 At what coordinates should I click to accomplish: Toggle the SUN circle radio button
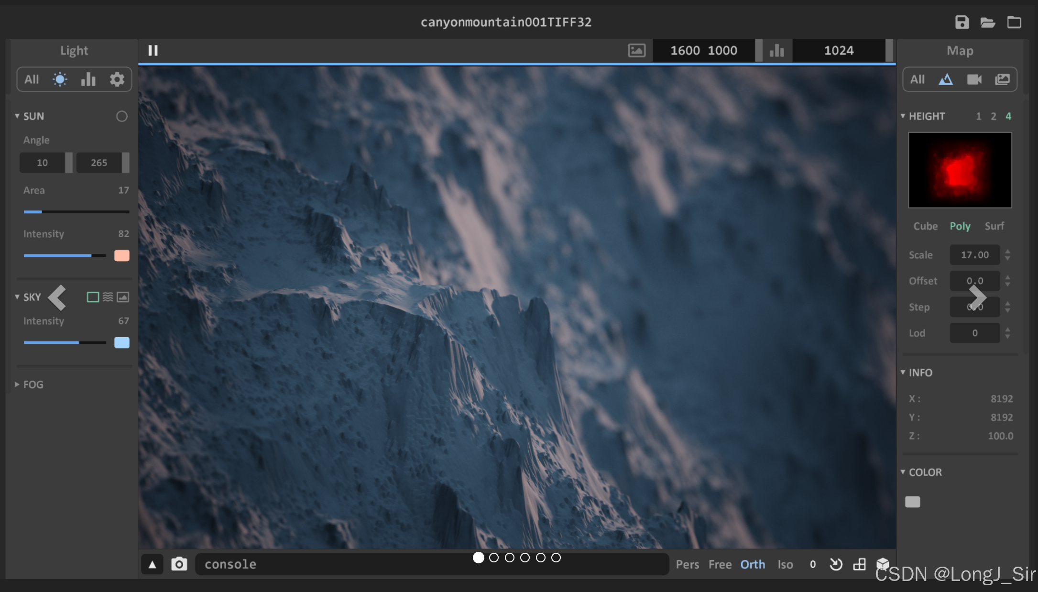(122, 116)
